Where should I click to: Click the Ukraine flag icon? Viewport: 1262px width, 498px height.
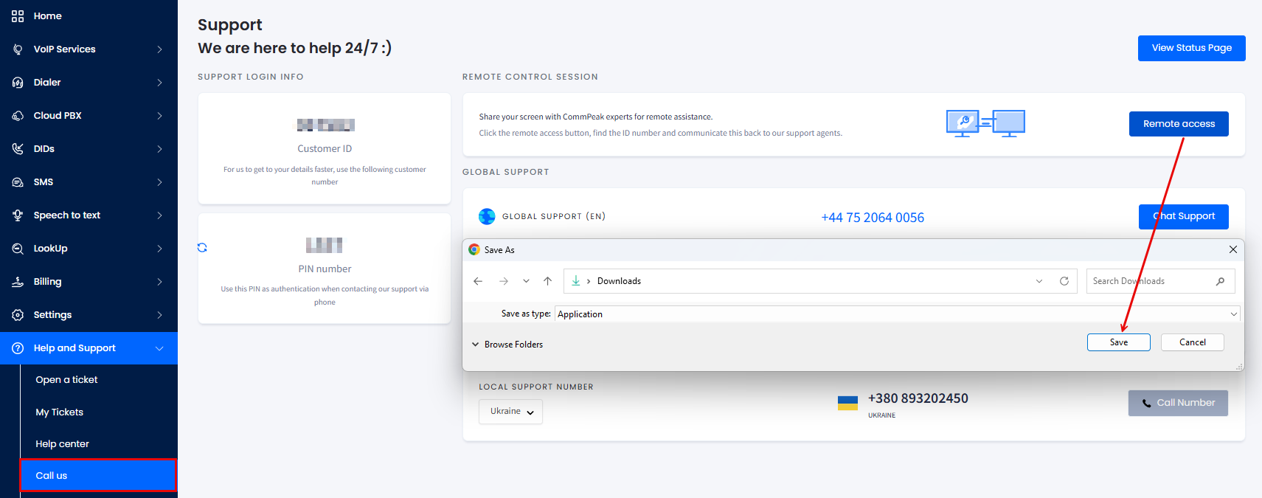point(847,403)
